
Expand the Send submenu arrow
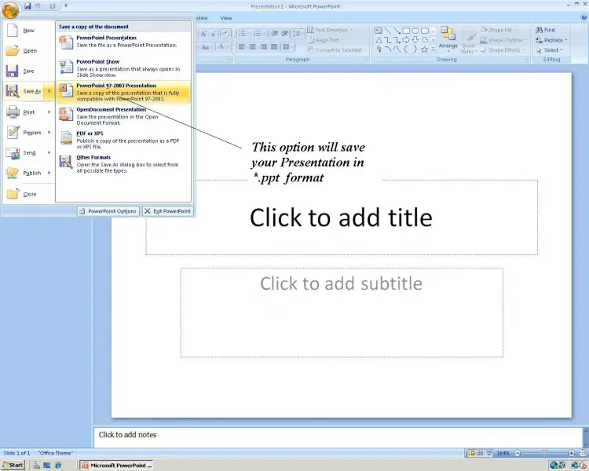[49, 152]
